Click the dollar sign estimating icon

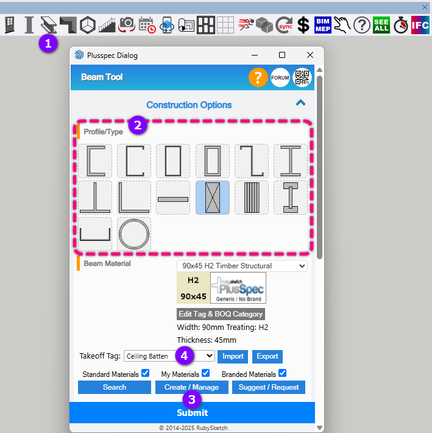click(x=303, y=24)
